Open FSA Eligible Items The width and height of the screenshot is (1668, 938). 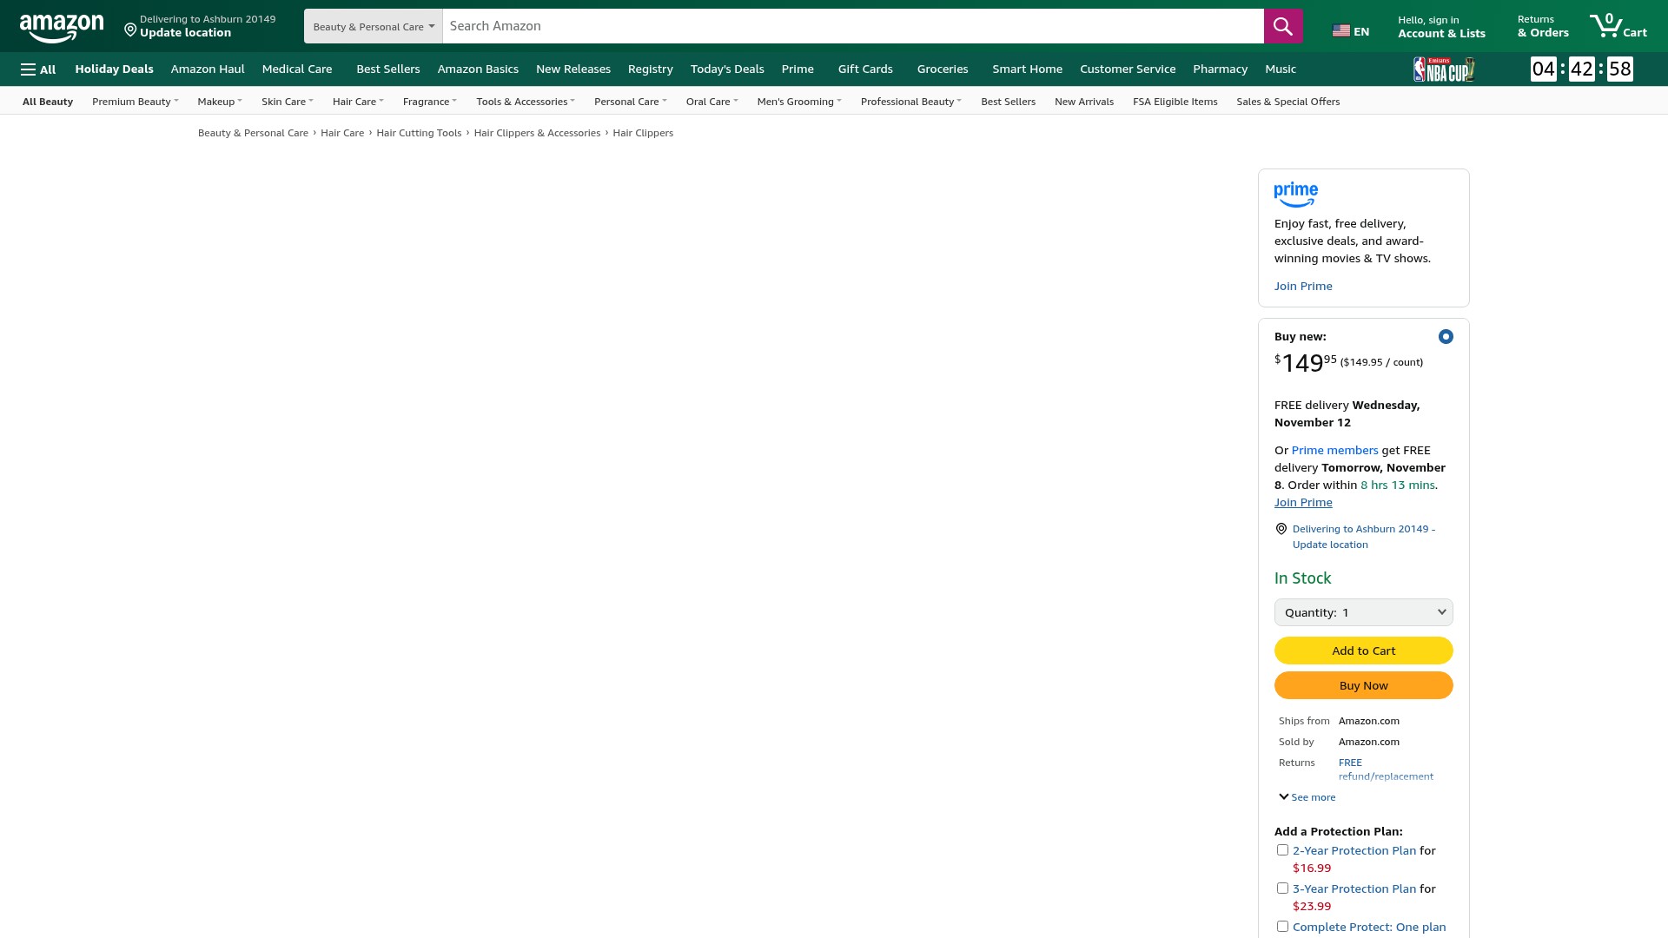pos(1175,102)
